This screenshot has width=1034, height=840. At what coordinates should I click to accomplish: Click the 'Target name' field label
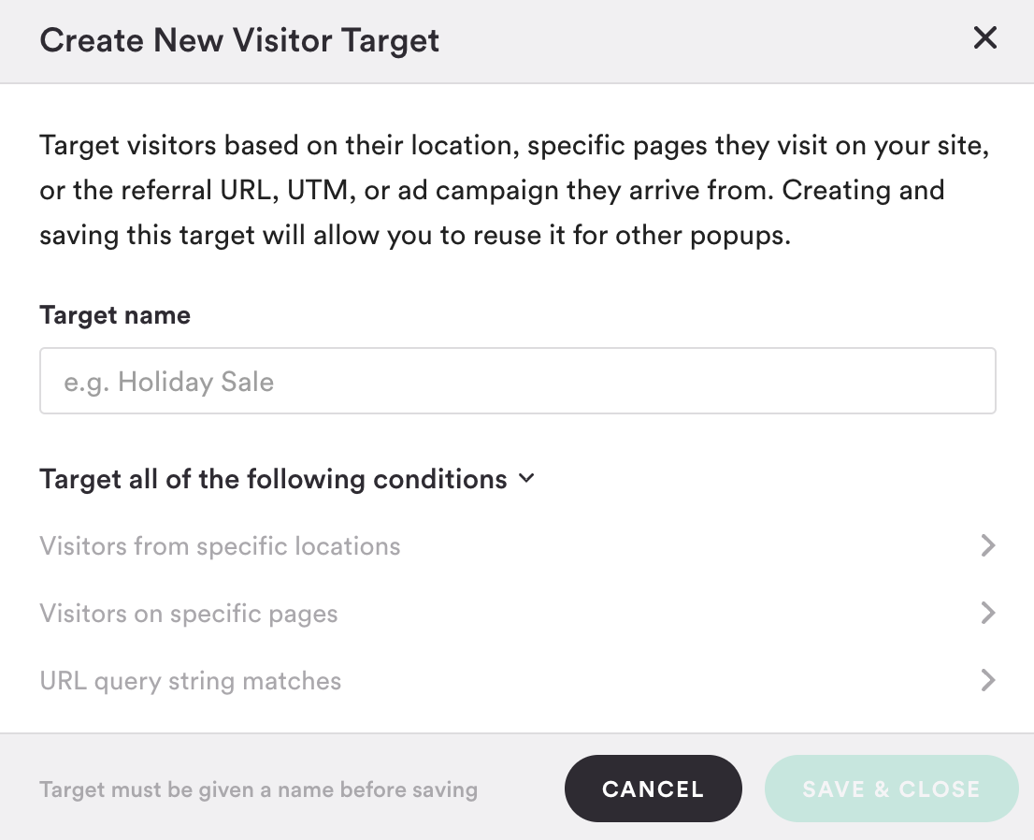pos(115,315)
